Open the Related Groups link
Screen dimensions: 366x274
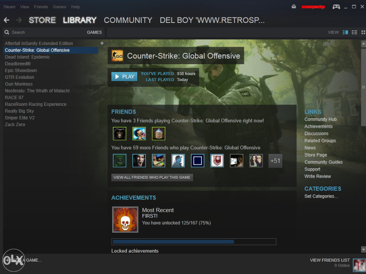coord(320,141)
